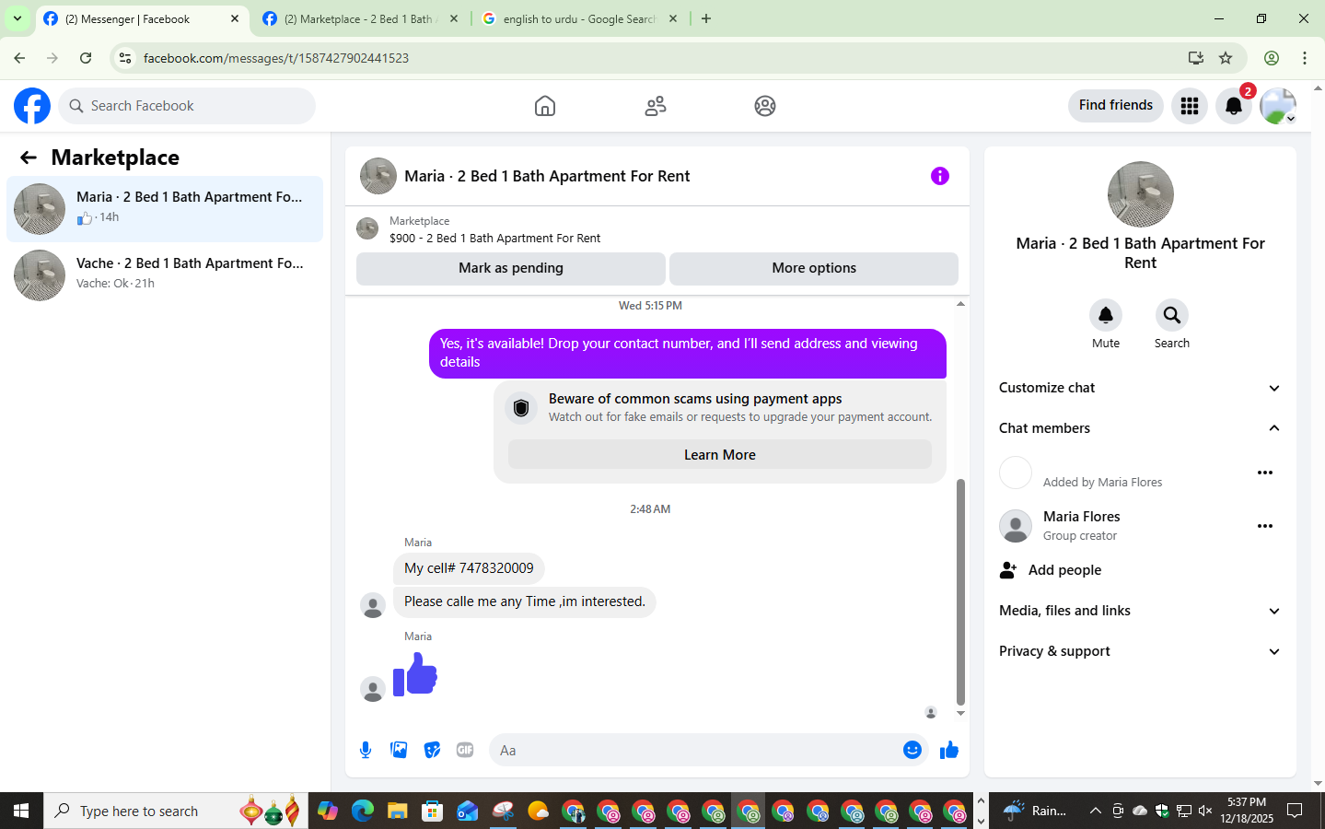Expand the Customize chat section
The width and height of the screenshot is (1325, 829).
coord(1140,388)
